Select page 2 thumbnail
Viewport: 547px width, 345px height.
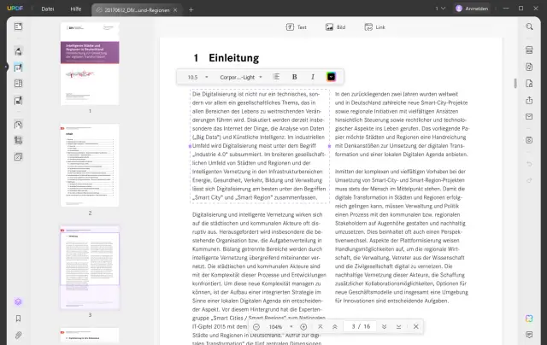pyautogui.click(x=90, y=166)
